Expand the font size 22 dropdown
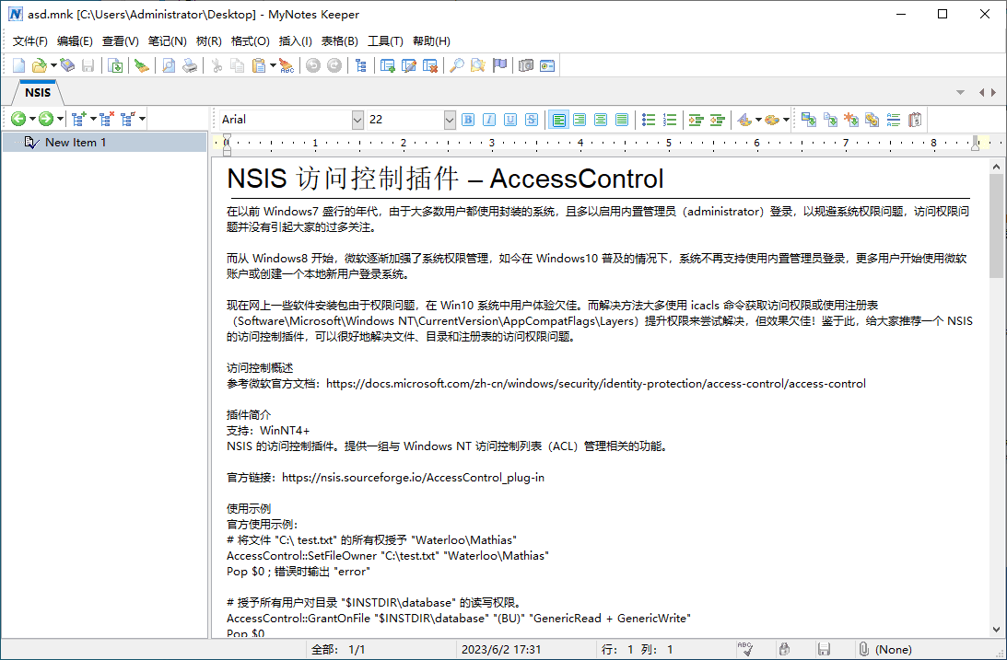The image size is (1007, 660). [x=450, y=120]
